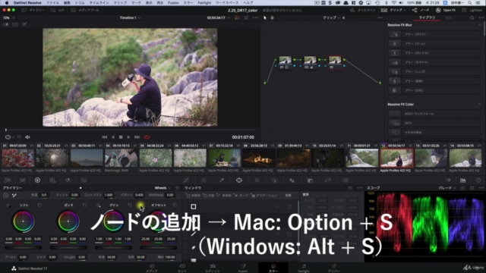The image size is (486, 273).
Task: Open the Color Match palette icon
Action: 22,180
